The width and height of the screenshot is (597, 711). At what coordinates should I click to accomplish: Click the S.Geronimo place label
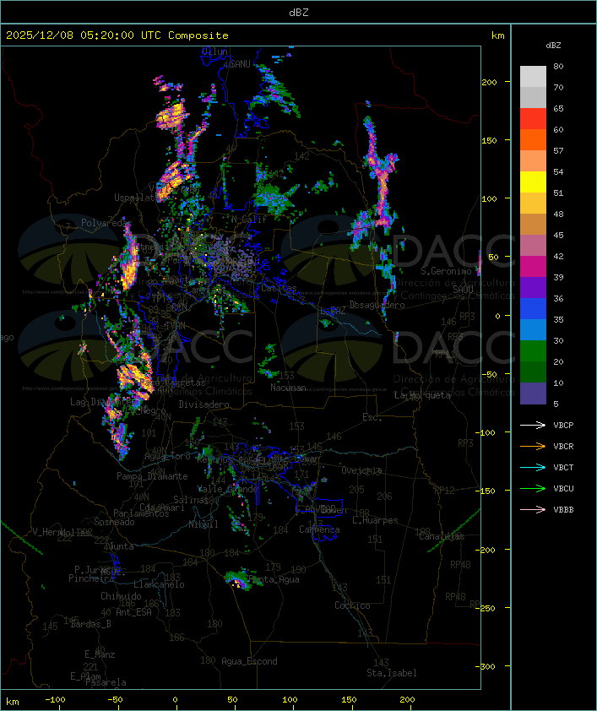coord(446,271)
